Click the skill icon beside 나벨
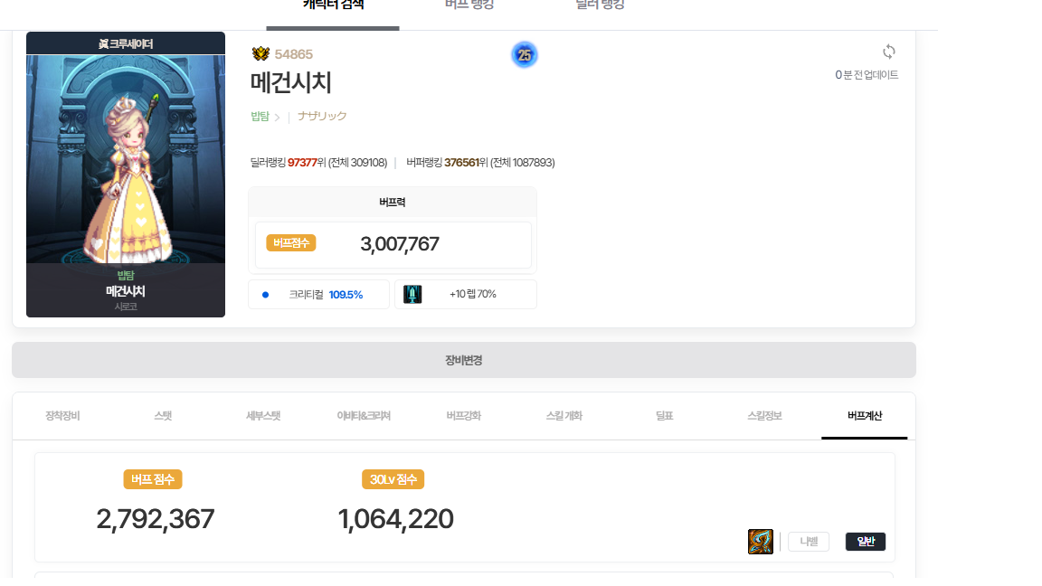 click(760, 542)
